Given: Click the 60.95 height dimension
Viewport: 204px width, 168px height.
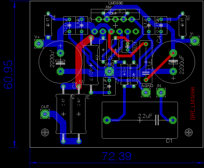Looking at the screenshot, I should (8, 74).
